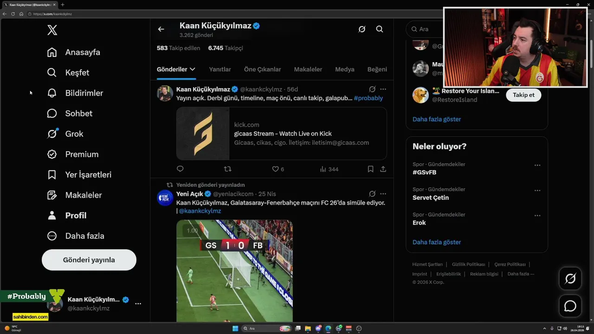Click the X logo in the sidebar
Screen dimensions: 594x334
click(x=52, y=31)
